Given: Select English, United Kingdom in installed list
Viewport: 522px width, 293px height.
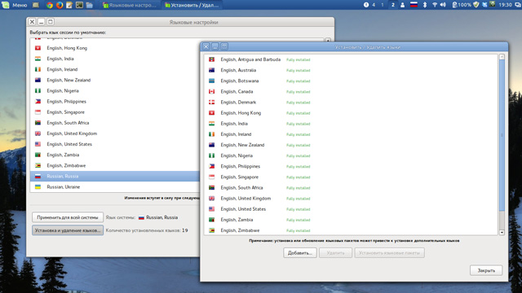Looking at the screenshot, I should 352,199.
